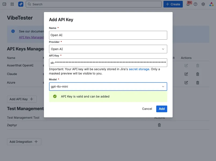Click the Zephyr row name
This screenshot has width=216, height=161.
tap(12, 125)
